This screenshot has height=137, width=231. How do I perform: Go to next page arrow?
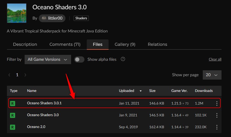coord(25,75)
